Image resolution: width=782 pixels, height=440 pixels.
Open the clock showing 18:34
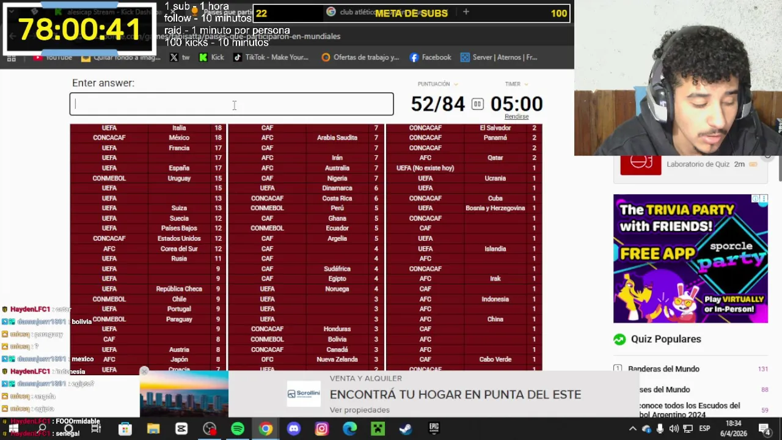tap(734, 429)
